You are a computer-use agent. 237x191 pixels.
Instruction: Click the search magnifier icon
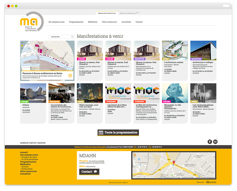click(x=72, y=37)
